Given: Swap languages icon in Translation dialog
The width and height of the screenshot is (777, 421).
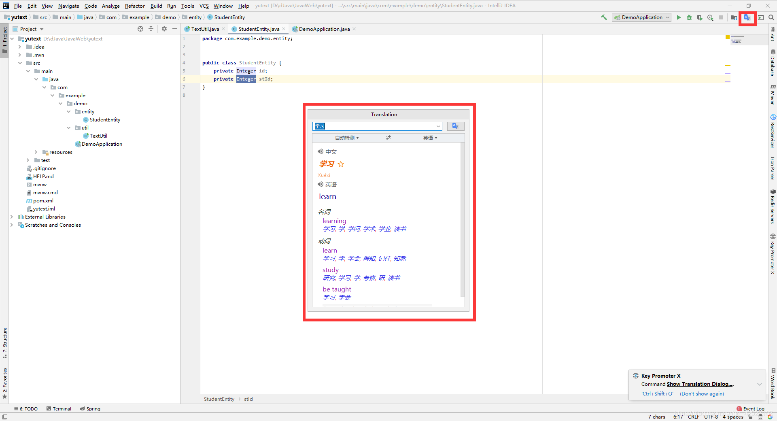Looking at the screenshot, I should [x=388, y=138].
